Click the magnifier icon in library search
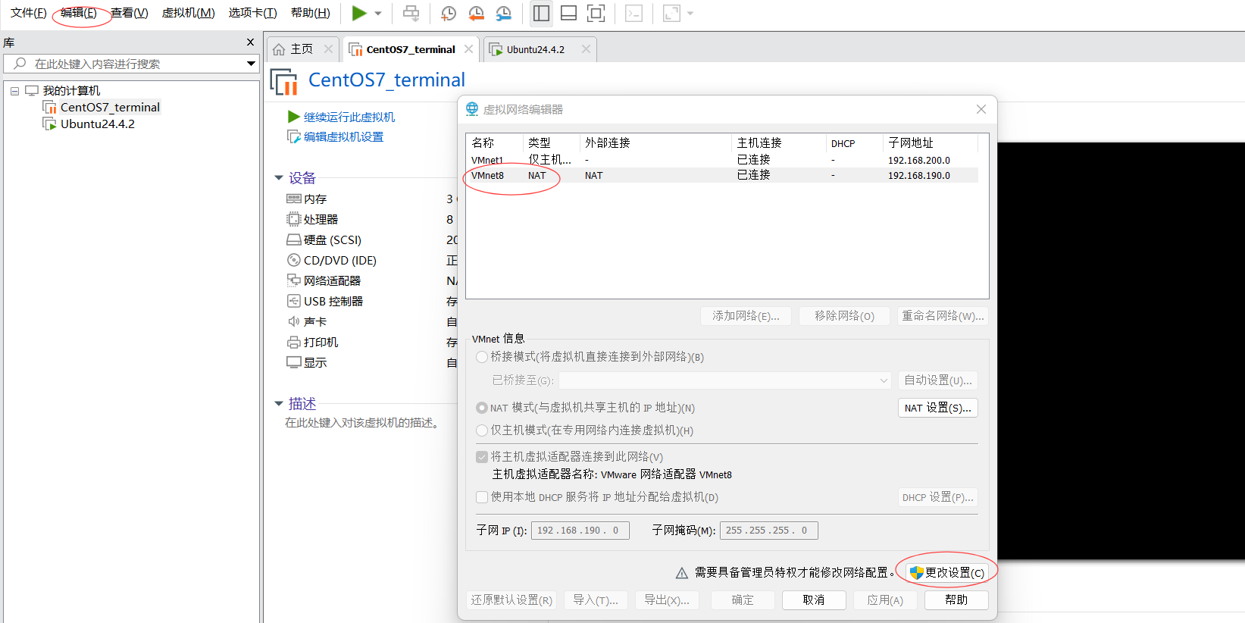The image size is (1245, 623). point(20,64)
